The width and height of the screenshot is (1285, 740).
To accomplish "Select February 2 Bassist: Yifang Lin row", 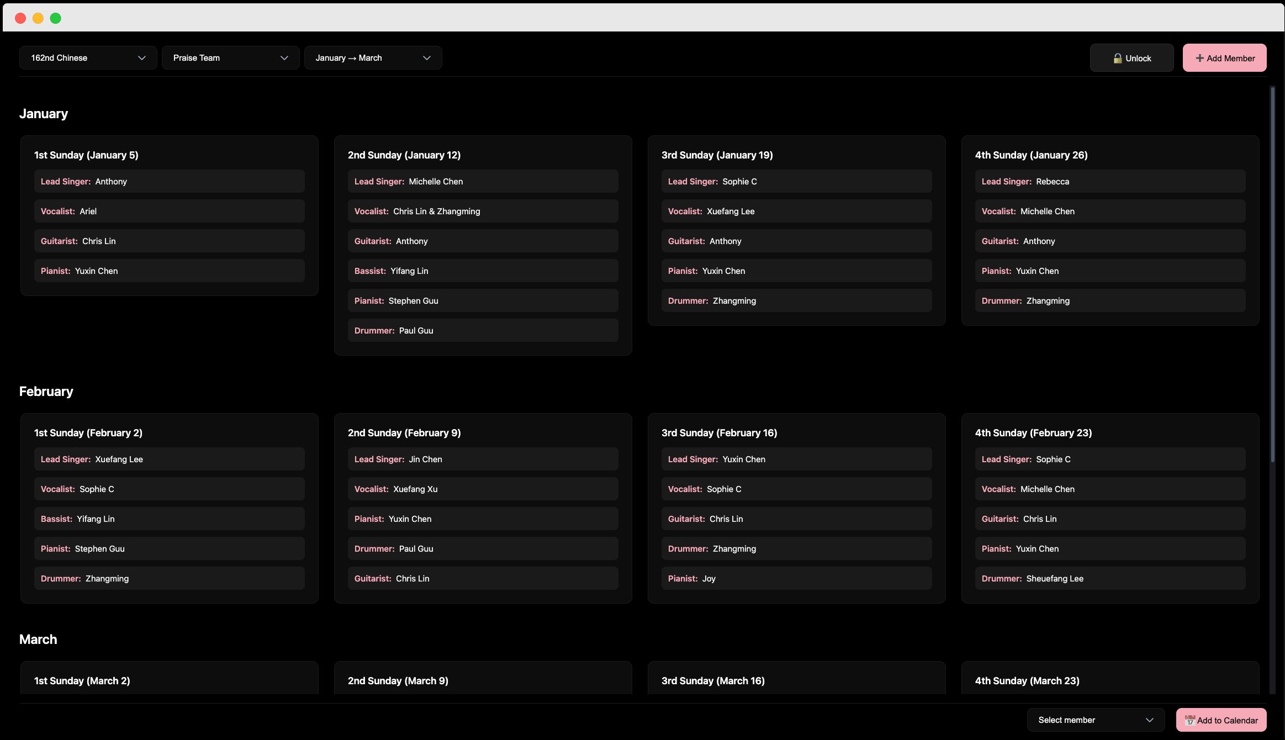I will click(170, 519).
